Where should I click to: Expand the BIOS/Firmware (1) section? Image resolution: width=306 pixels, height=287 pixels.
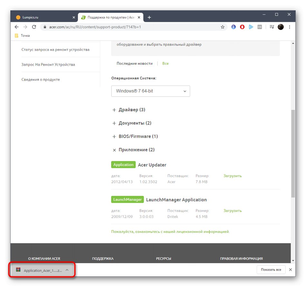coord(135,136)
